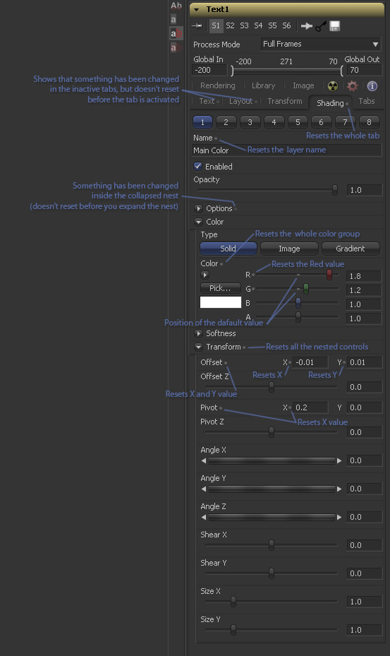The image size is (390, 656).
Task: Choose the Gradient color type button
Action: pyautogui.click(x=351, y=249)
